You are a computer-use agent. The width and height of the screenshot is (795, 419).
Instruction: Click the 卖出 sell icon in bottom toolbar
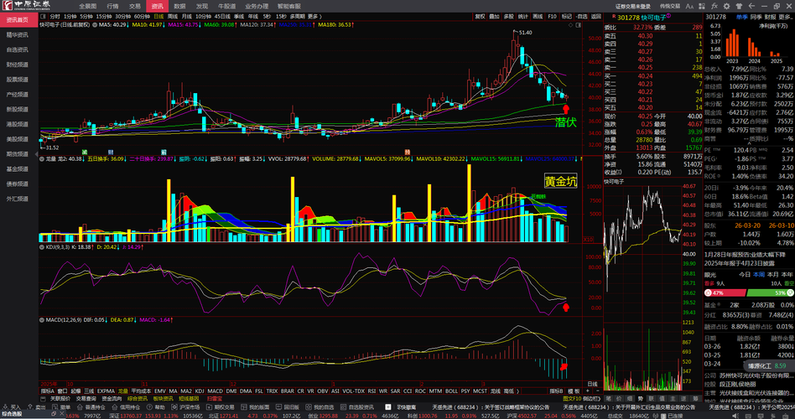point(29,406)
